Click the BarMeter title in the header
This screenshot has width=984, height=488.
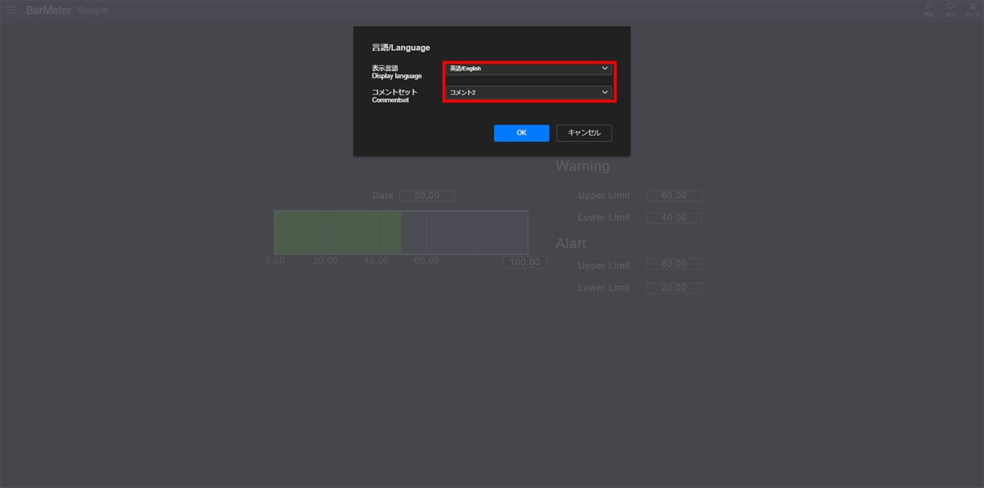coord(48,11)
